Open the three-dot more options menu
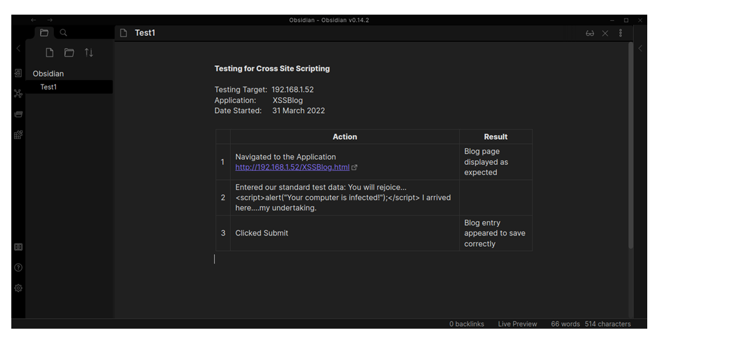The height and width of the screenshot is (342, 755). coord(621,33)
